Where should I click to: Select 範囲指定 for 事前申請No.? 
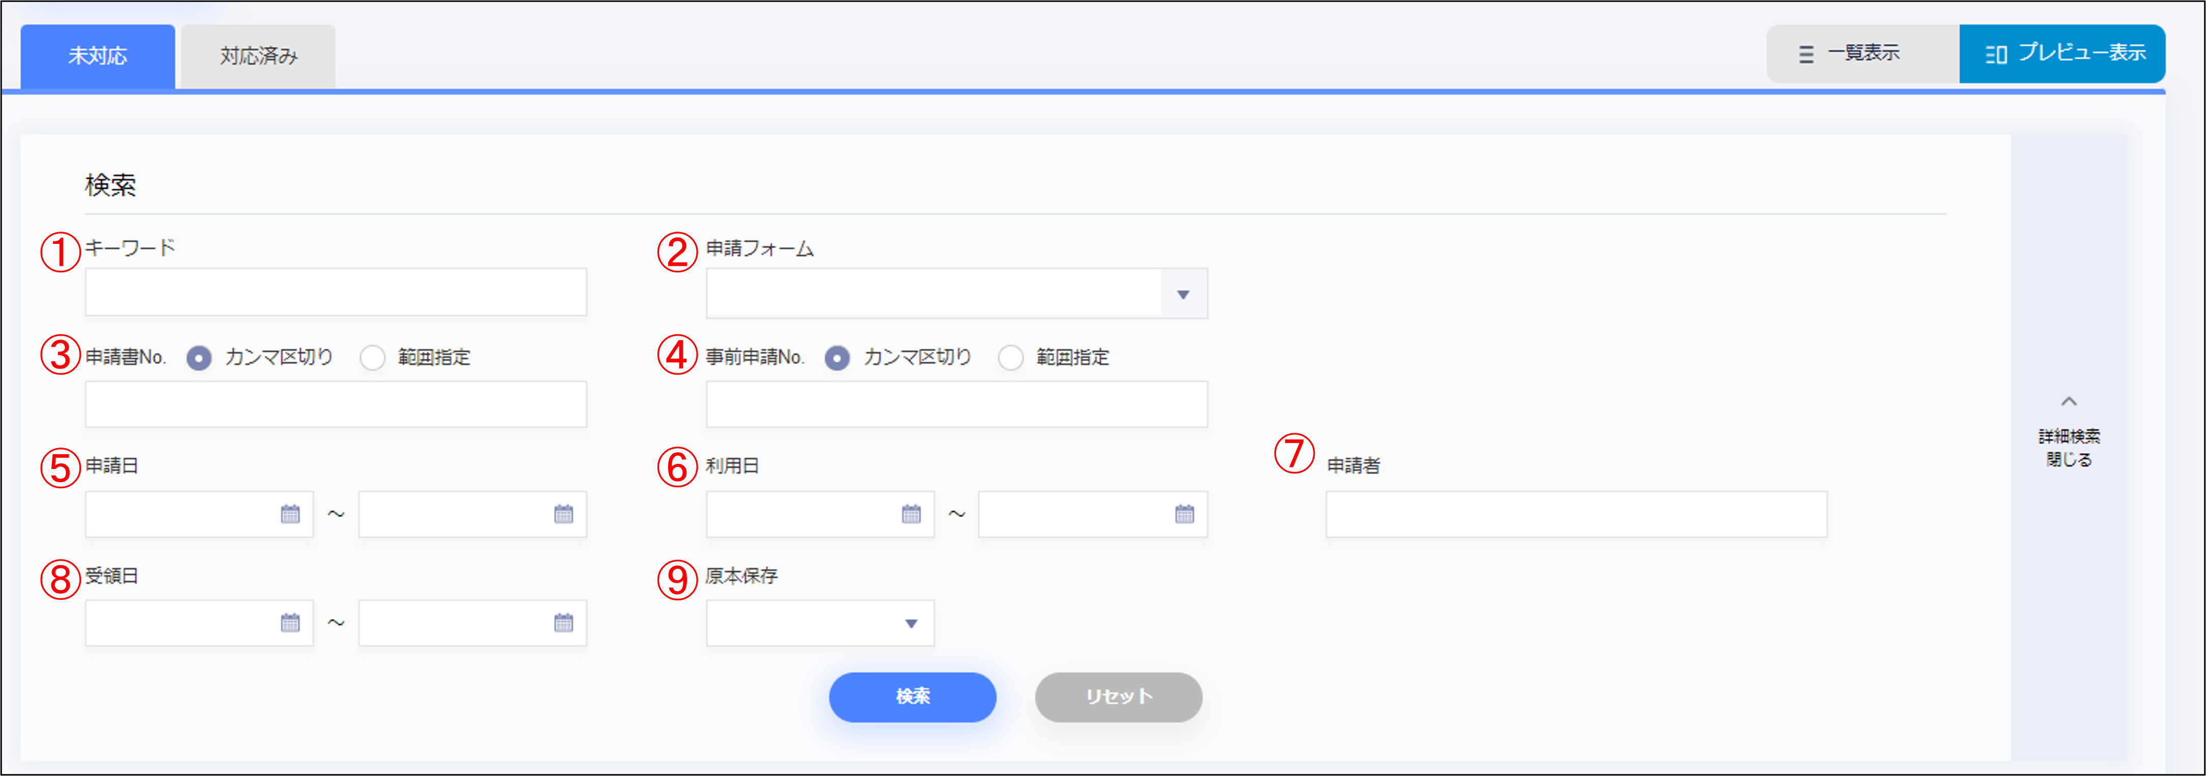[1010, 358]
